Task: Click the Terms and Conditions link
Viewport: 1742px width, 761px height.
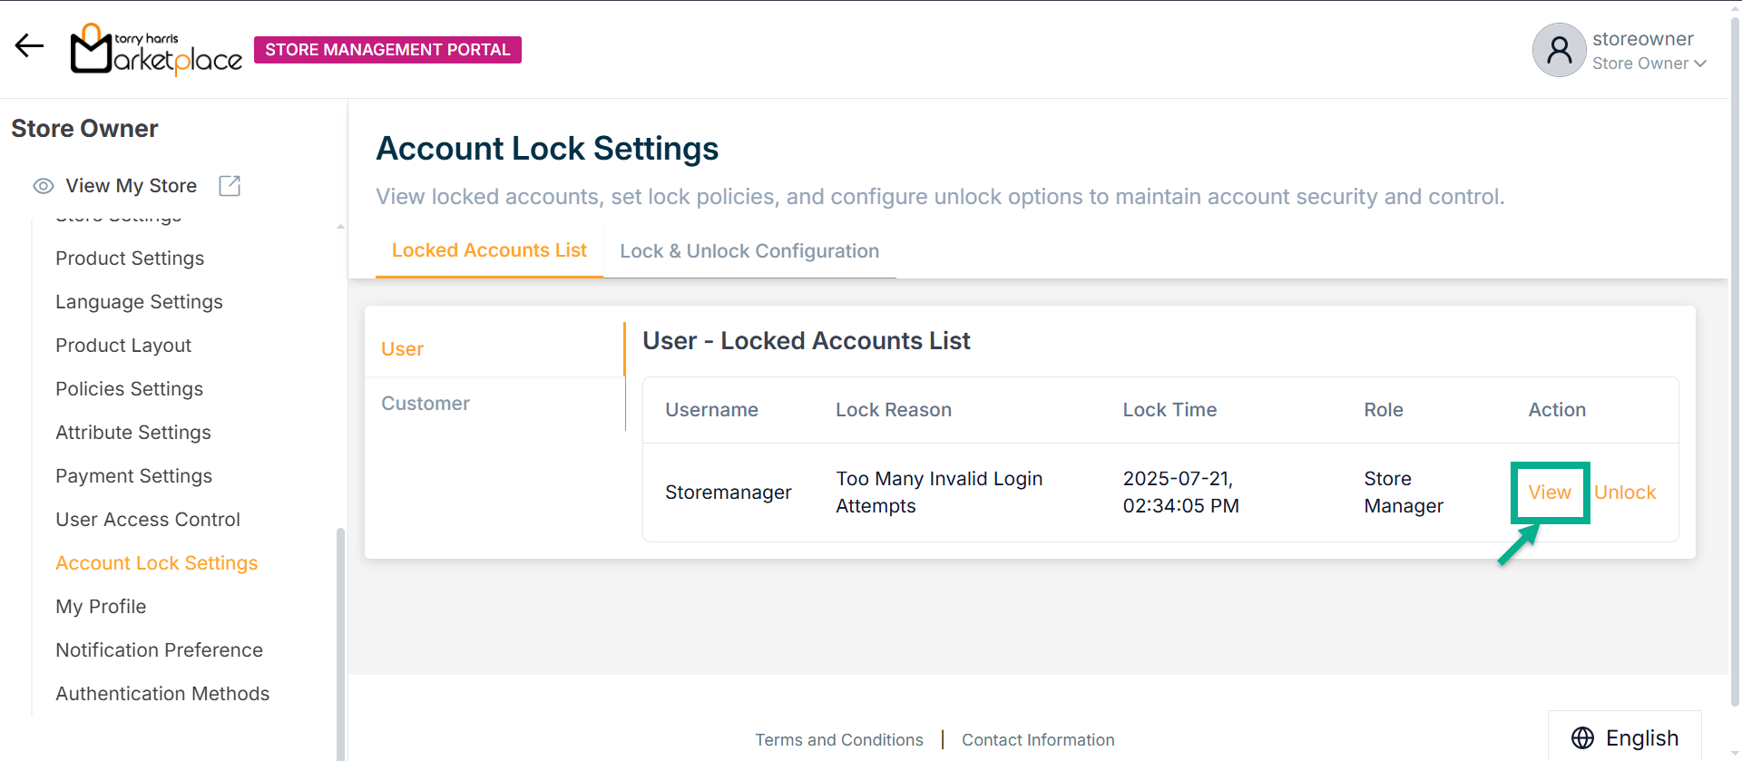Action: [838, 740]
